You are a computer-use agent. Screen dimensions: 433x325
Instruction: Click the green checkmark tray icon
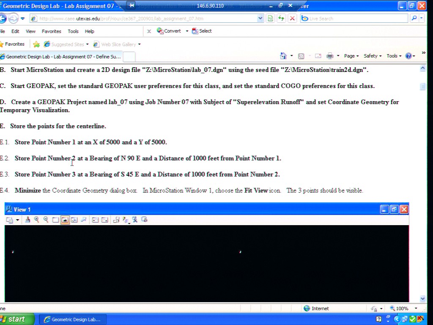(412, 319)
